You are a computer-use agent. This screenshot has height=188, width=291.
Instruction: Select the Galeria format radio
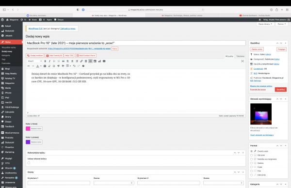251,163
